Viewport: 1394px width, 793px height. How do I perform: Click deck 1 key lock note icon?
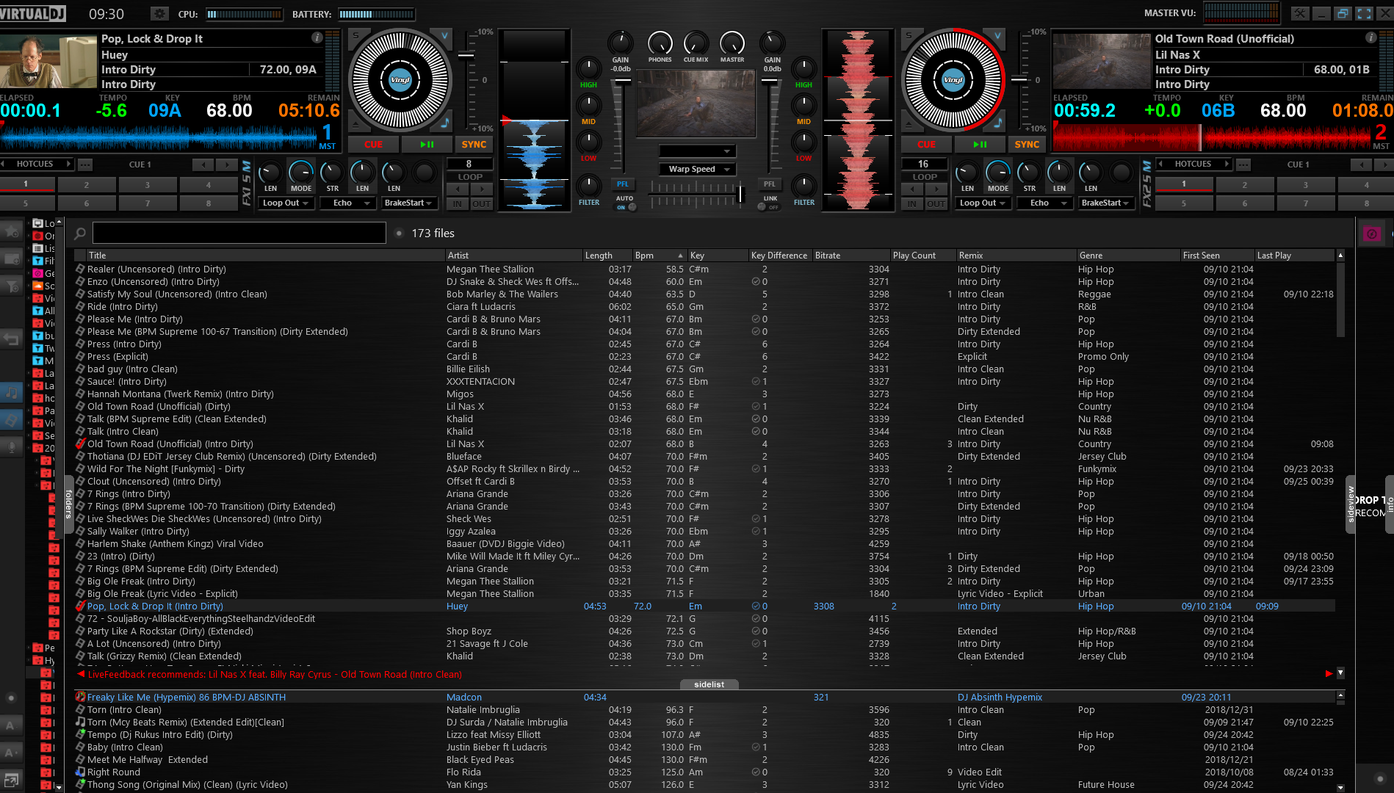click(x=444, y=123)
